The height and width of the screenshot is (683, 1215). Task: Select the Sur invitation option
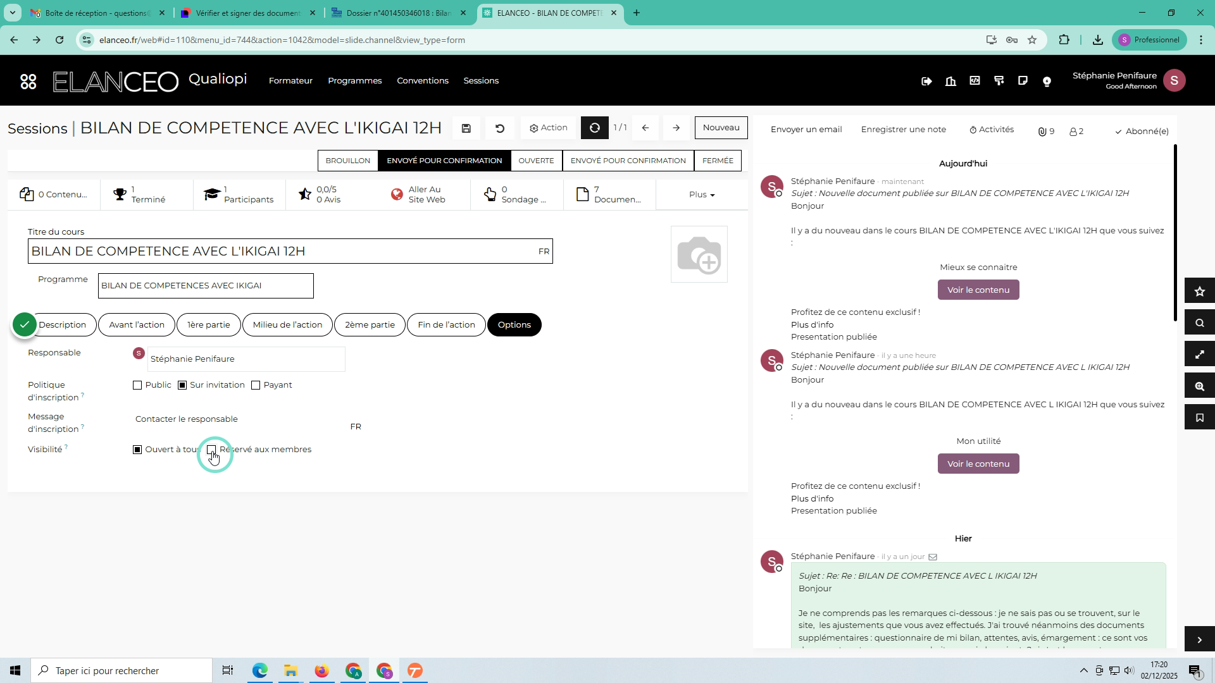point(182,385)
